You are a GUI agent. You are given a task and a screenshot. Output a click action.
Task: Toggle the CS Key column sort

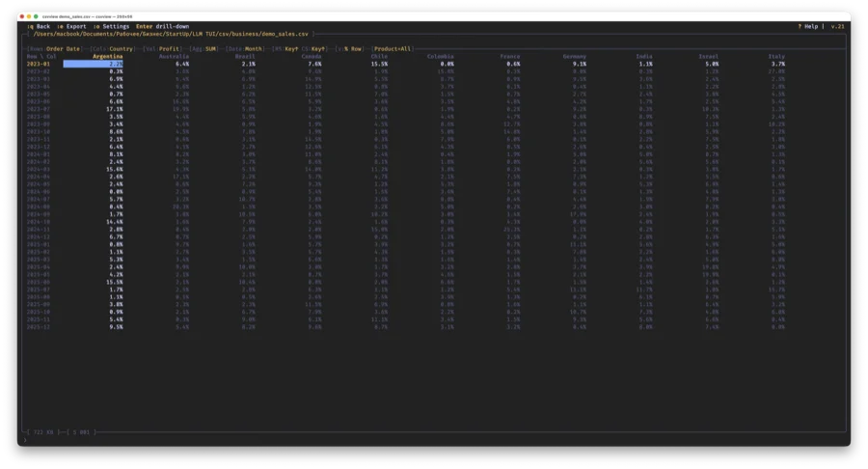click(314, 48)
